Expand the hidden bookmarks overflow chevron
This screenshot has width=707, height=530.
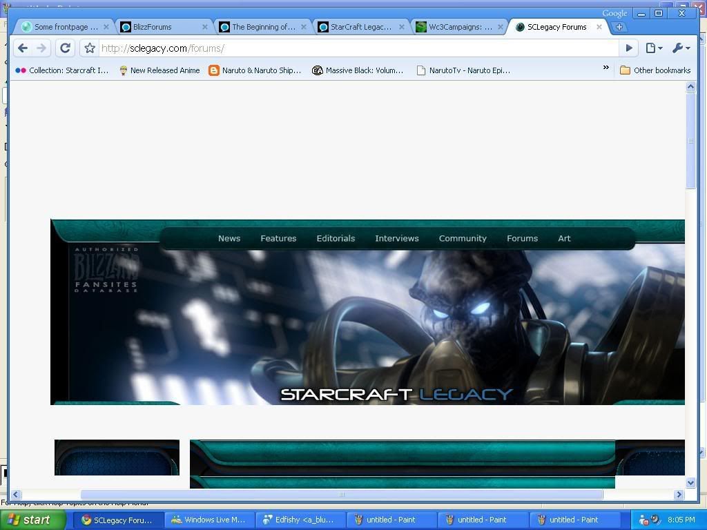pyautogui.click(x=606, y=68)
